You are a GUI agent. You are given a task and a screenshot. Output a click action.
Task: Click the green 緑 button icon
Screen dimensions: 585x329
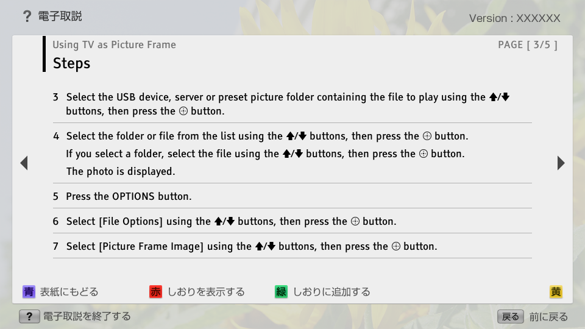pyautogui.click(x=281, y=292)
